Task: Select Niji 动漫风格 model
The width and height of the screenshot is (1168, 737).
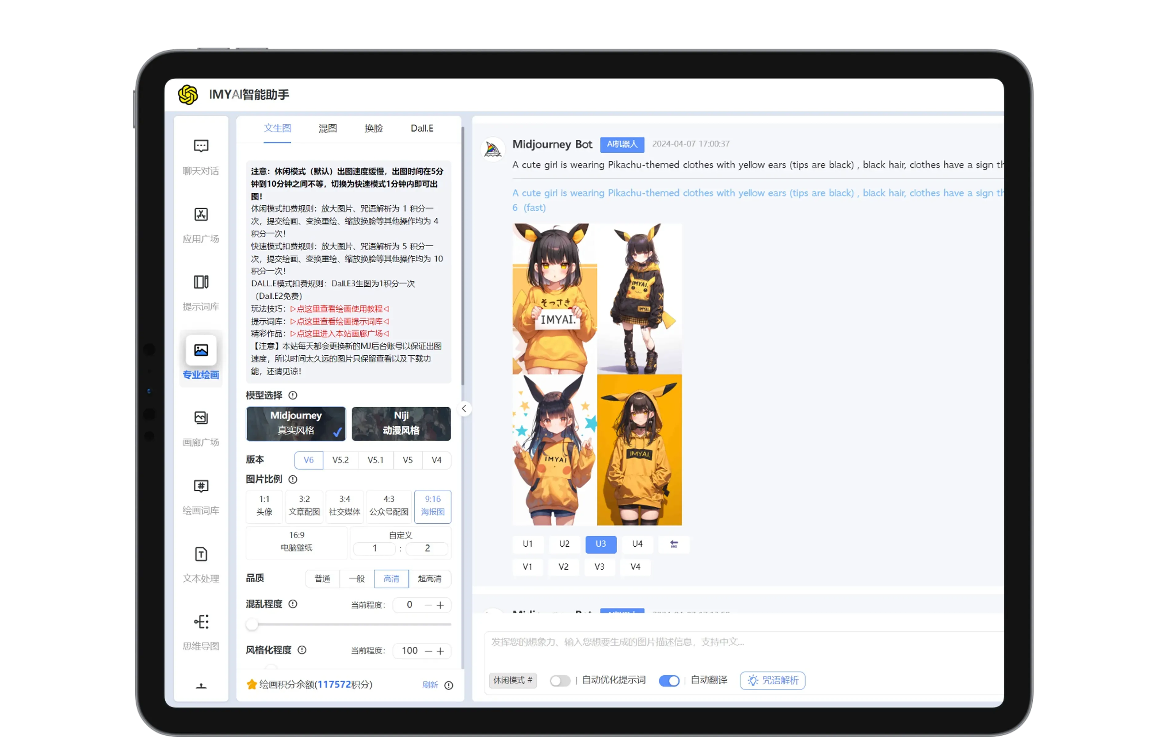Action: pos(401,424)
